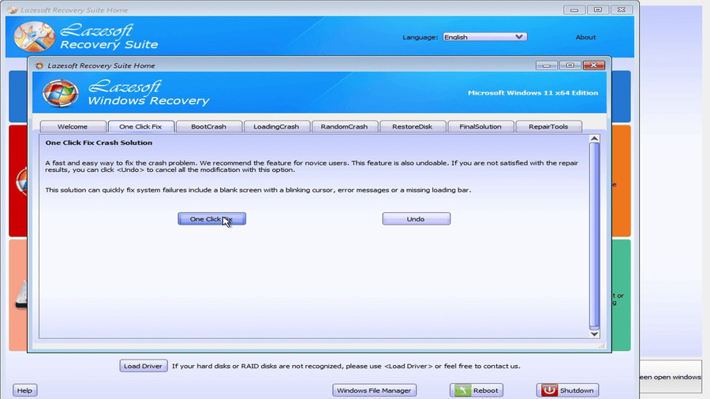Click the Load Driver button
Screen dimensions: 710x399
point(143,366)
